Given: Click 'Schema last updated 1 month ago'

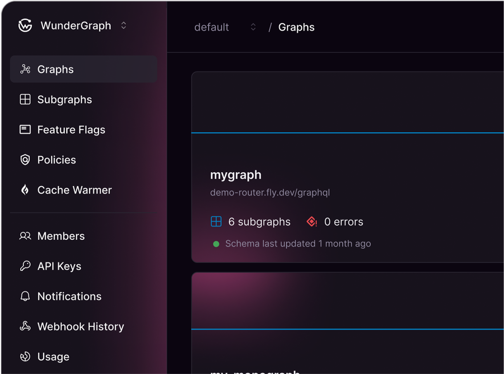Looking at the screenshot, I should pyautogui.click(x=298, y=244).
